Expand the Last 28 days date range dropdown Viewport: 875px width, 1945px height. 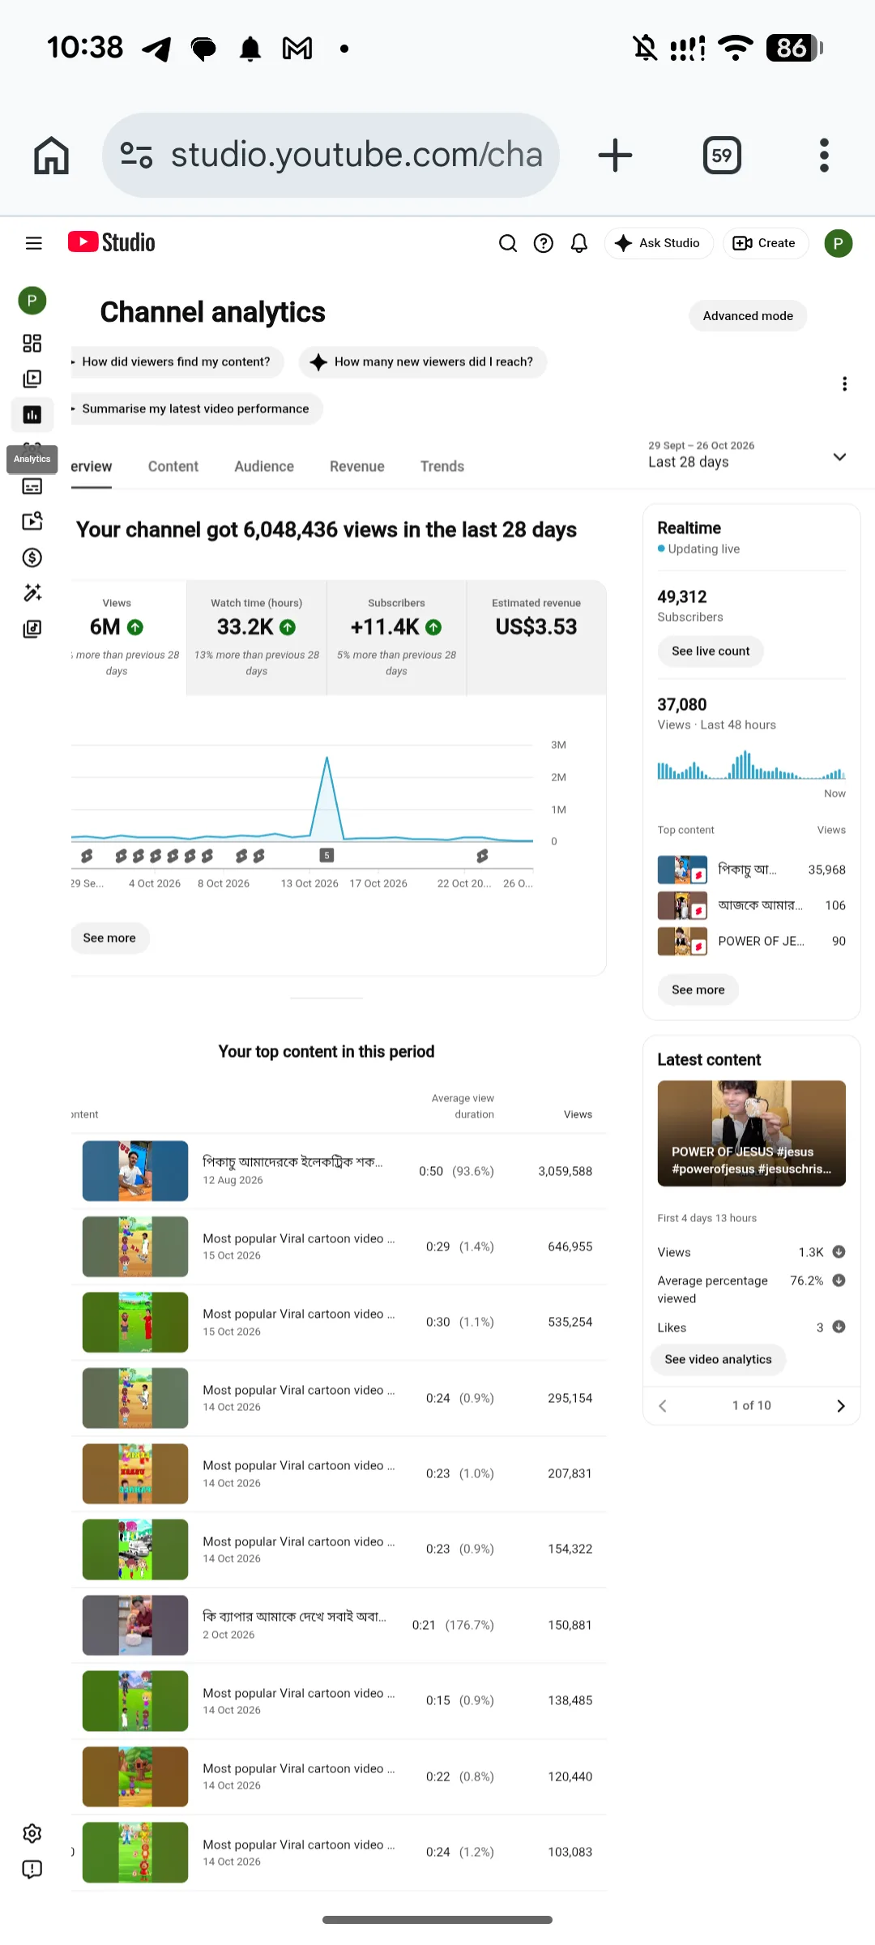click(747, 456)
